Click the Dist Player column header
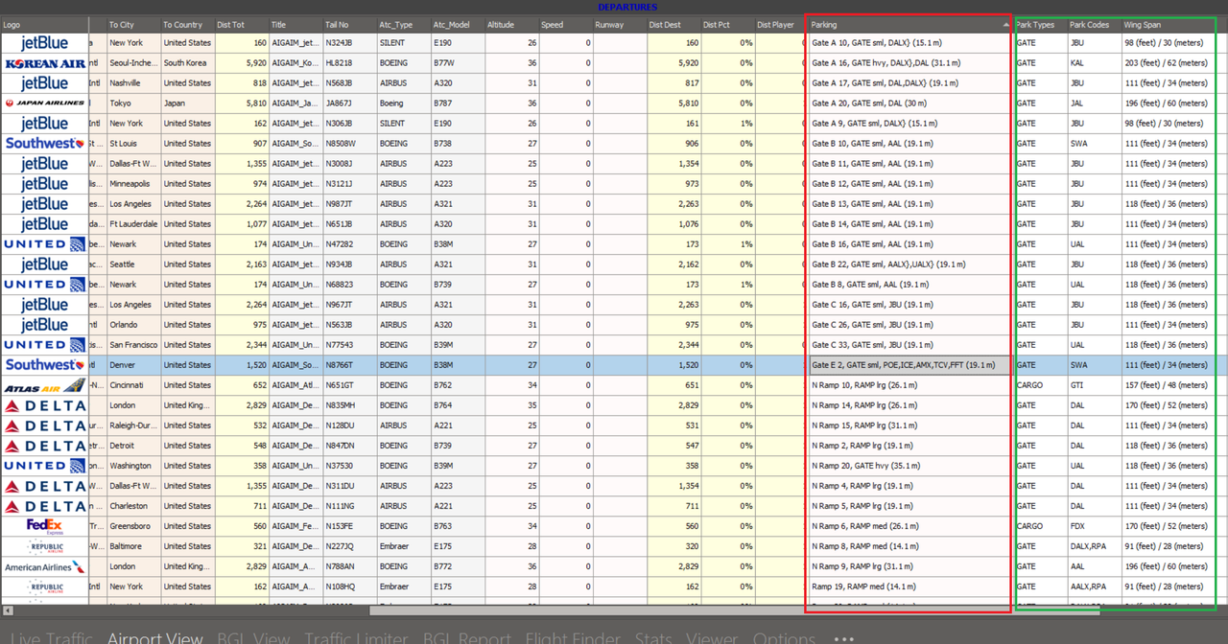 780,25
